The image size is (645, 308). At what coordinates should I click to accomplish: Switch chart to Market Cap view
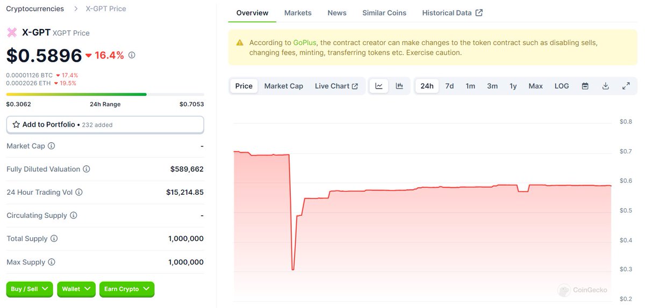pyautogui.click(x=284, y=86)
